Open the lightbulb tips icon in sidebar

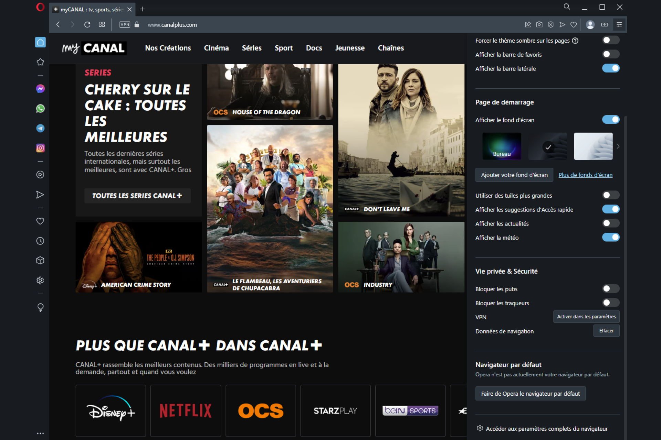[40, 307]
